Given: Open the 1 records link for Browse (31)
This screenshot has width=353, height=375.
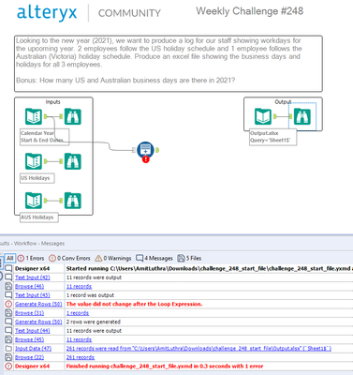Looking at the screenshot, I should (78, 313).
